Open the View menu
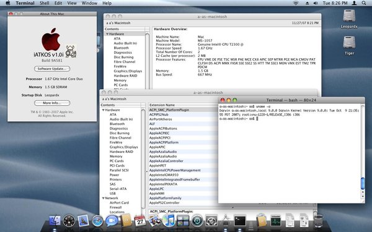The height and width of the screenshot is (232, 372). 72,3
